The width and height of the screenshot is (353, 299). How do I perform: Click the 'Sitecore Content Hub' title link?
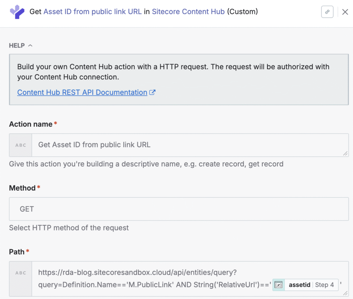click(188, 12)
